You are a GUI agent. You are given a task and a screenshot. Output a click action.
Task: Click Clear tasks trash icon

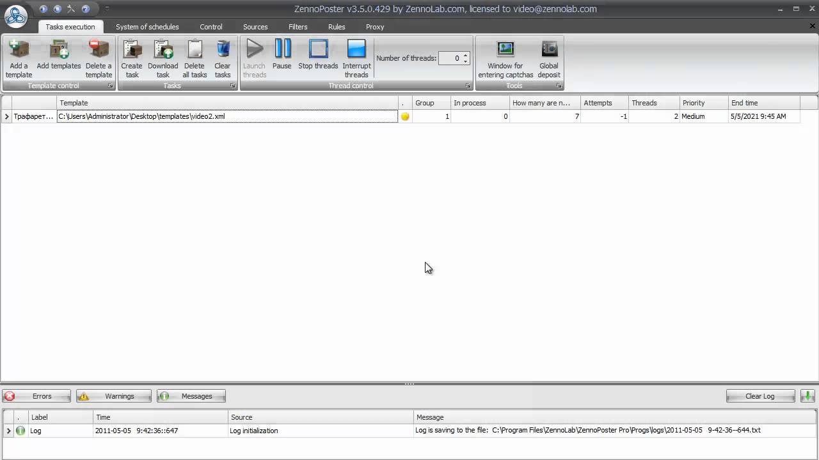[x=223, y=49]
